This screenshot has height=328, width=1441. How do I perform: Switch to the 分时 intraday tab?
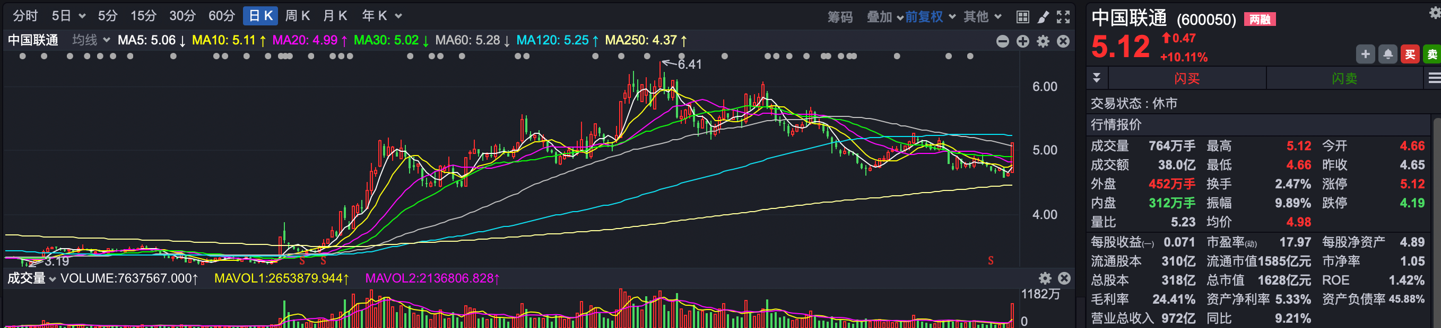[25, 16]
